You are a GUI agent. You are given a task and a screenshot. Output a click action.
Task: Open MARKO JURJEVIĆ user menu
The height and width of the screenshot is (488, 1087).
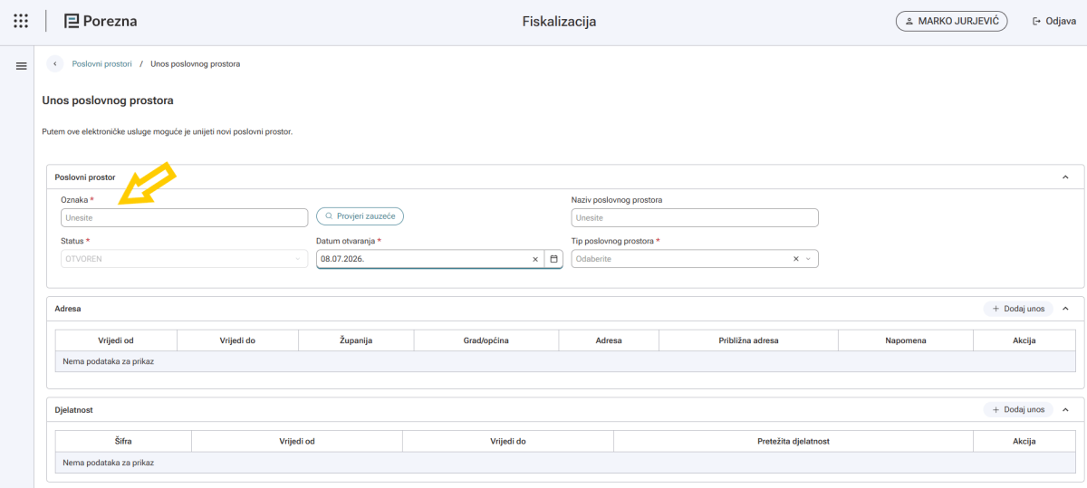pos(952,22)
